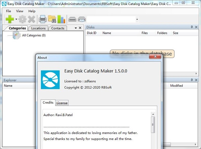Click the application icon in title bar

pyautogui.click(x=4, y=4)
